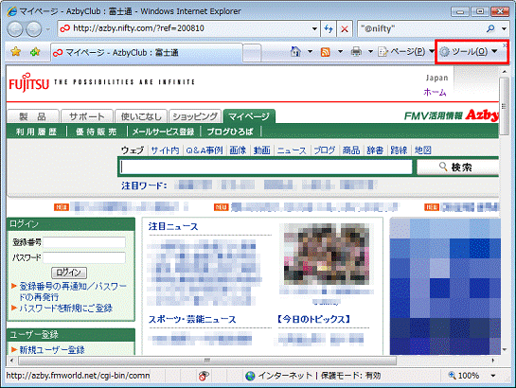Screen dimensions: 516x388
Task: Choose the ブログ search category
Action: pyautogui.click(x=324, y=150)
